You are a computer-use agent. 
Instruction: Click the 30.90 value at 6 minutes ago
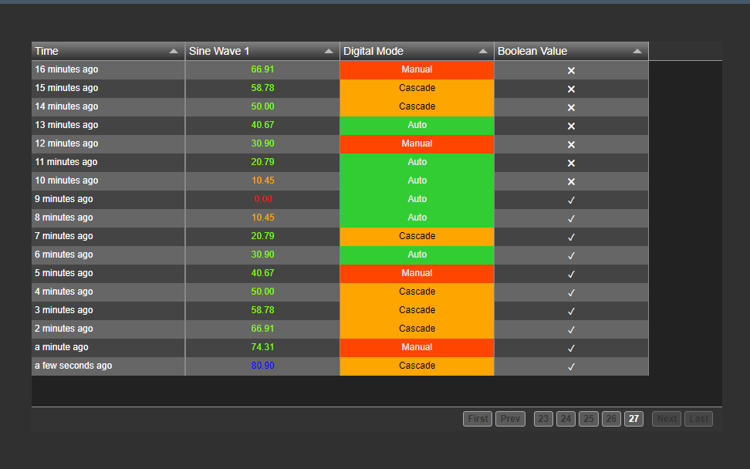point(263,255)
